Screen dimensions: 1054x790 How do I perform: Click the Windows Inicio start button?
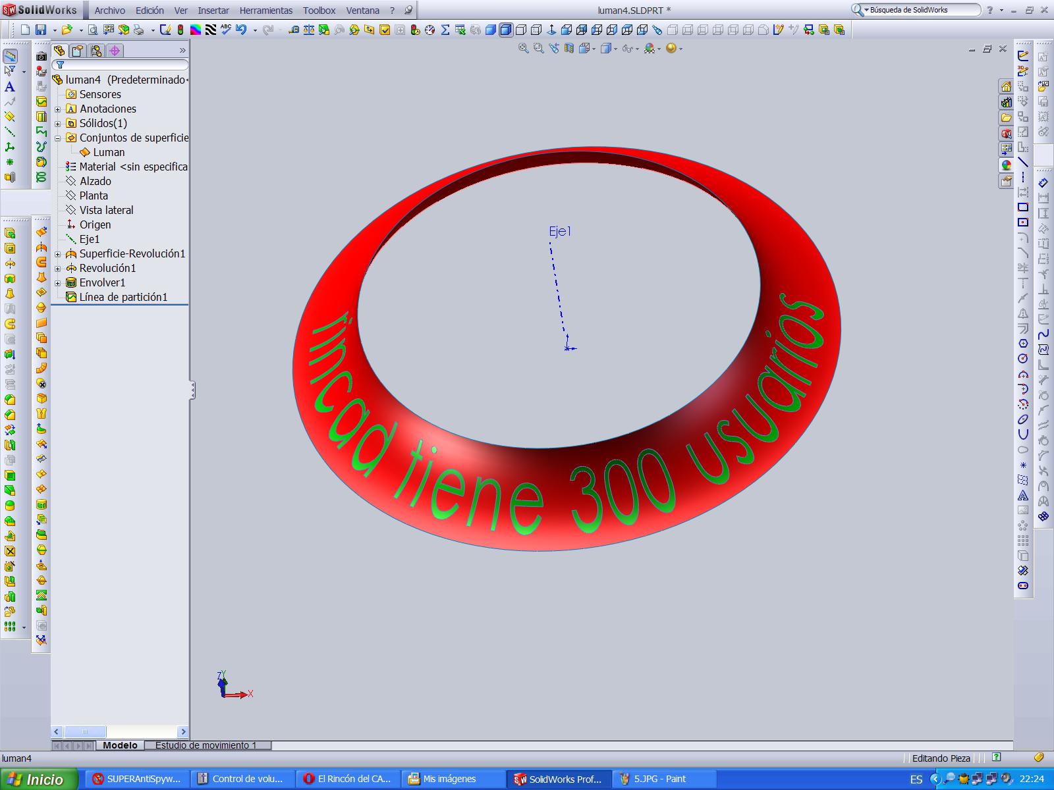point(39,779)
